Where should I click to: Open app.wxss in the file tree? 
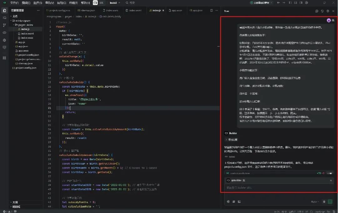(23, 51)
